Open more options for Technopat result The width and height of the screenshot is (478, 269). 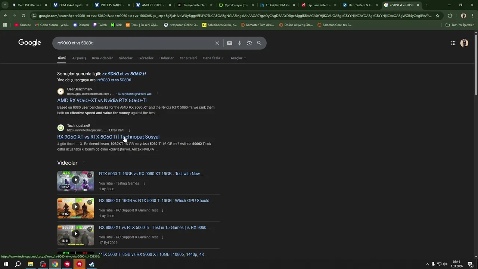point(130,130)
